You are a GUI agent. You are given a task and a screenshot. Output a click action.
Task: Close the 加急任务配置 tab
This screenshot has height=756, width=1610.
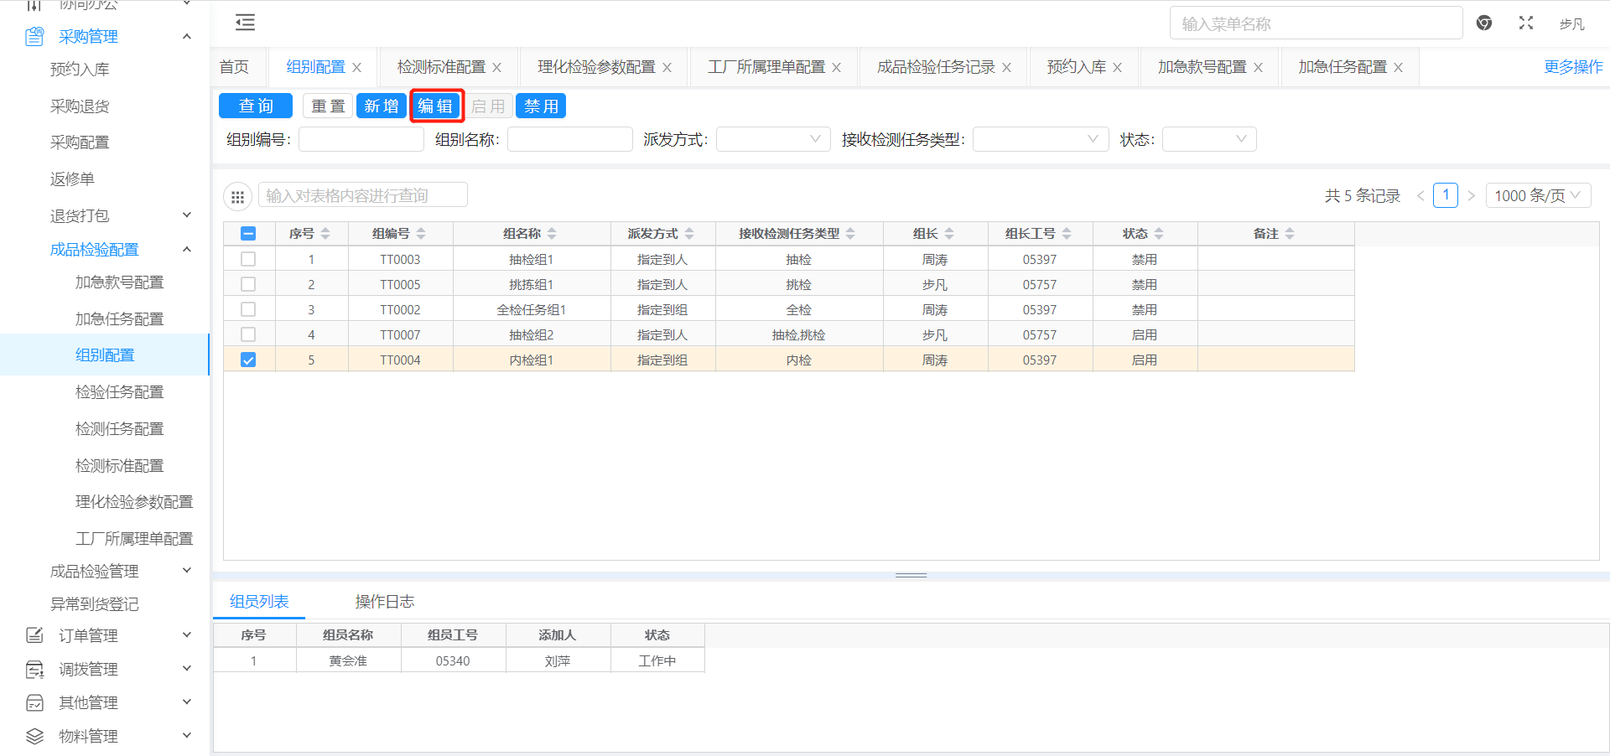coord(1399,68)
